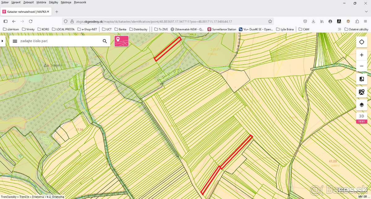Click the search magnifier icon
The image size is (371, 199).
(105, 41)
